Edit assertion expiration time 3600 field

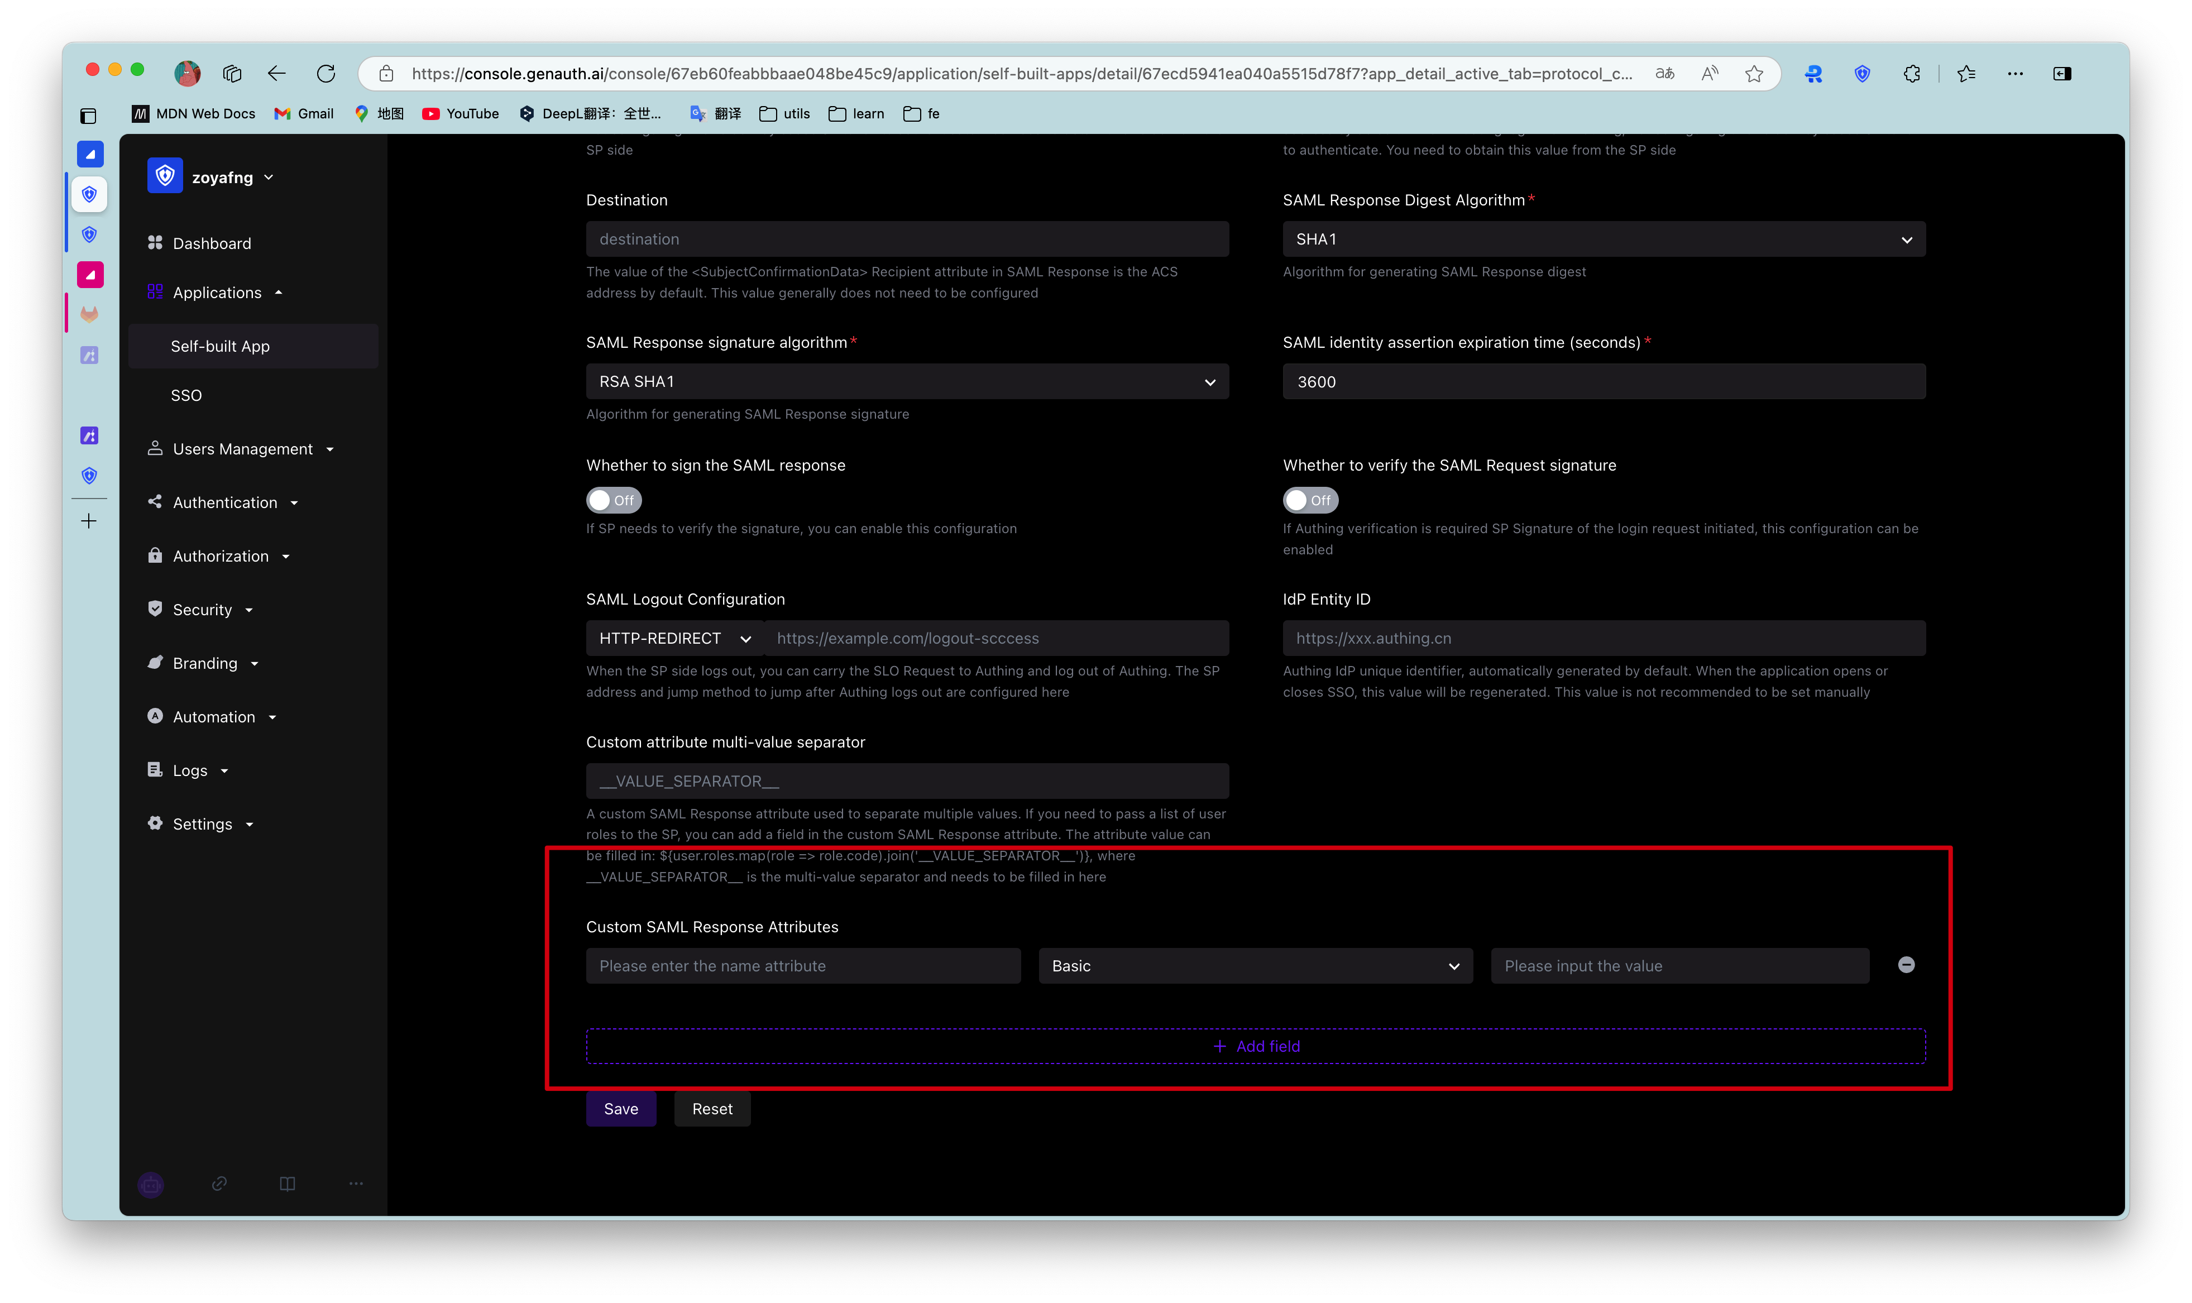[1604, 382]
